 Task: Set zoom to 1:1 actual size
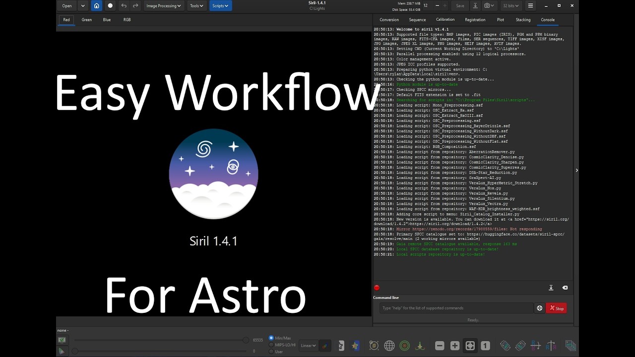click(485, 346)
